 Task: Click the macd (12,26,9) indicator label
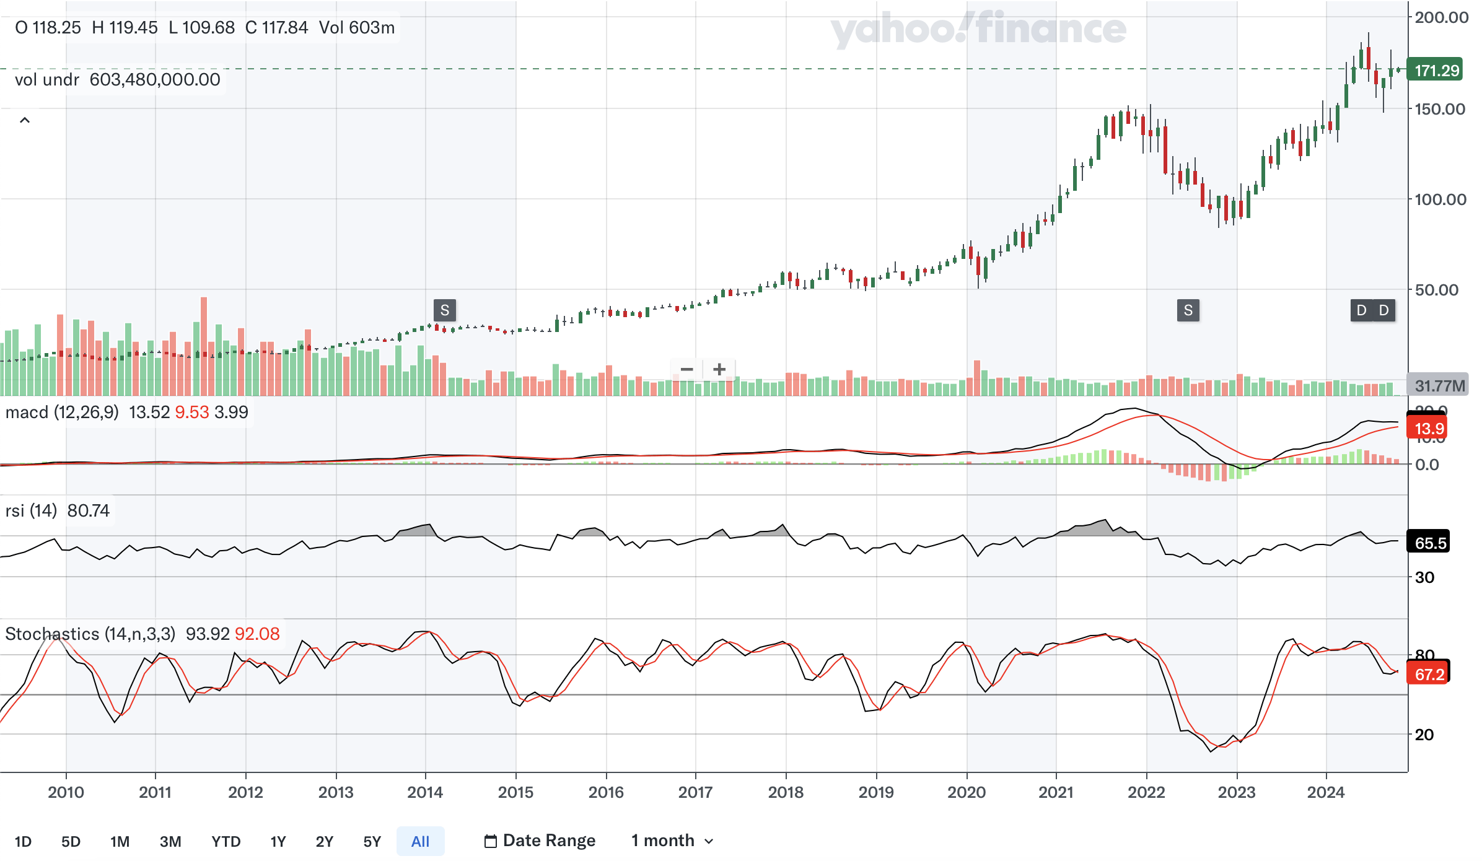click(62, 412)
